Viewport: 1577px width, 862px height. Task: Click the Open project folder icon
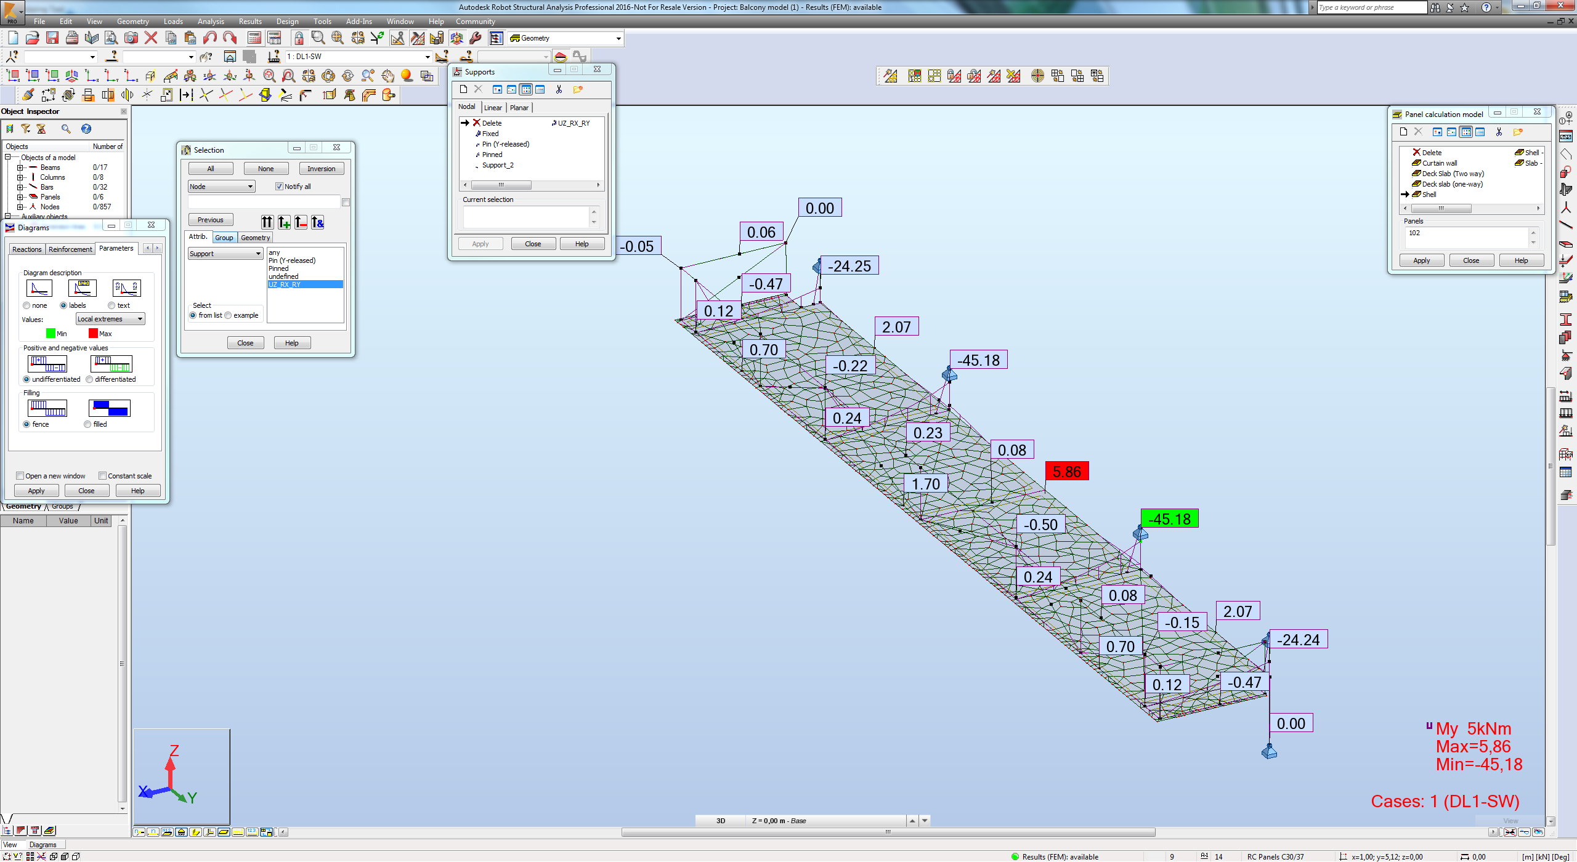[x=33, y=38]
